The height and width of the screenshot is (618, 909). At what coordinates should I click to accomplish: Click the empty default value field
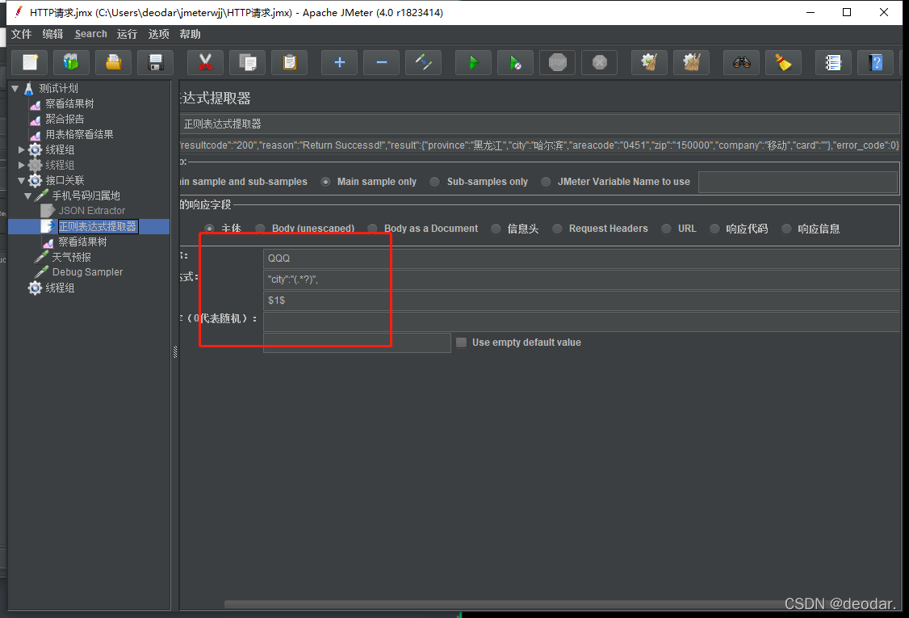pyautogui.click(x=357, y=343)
